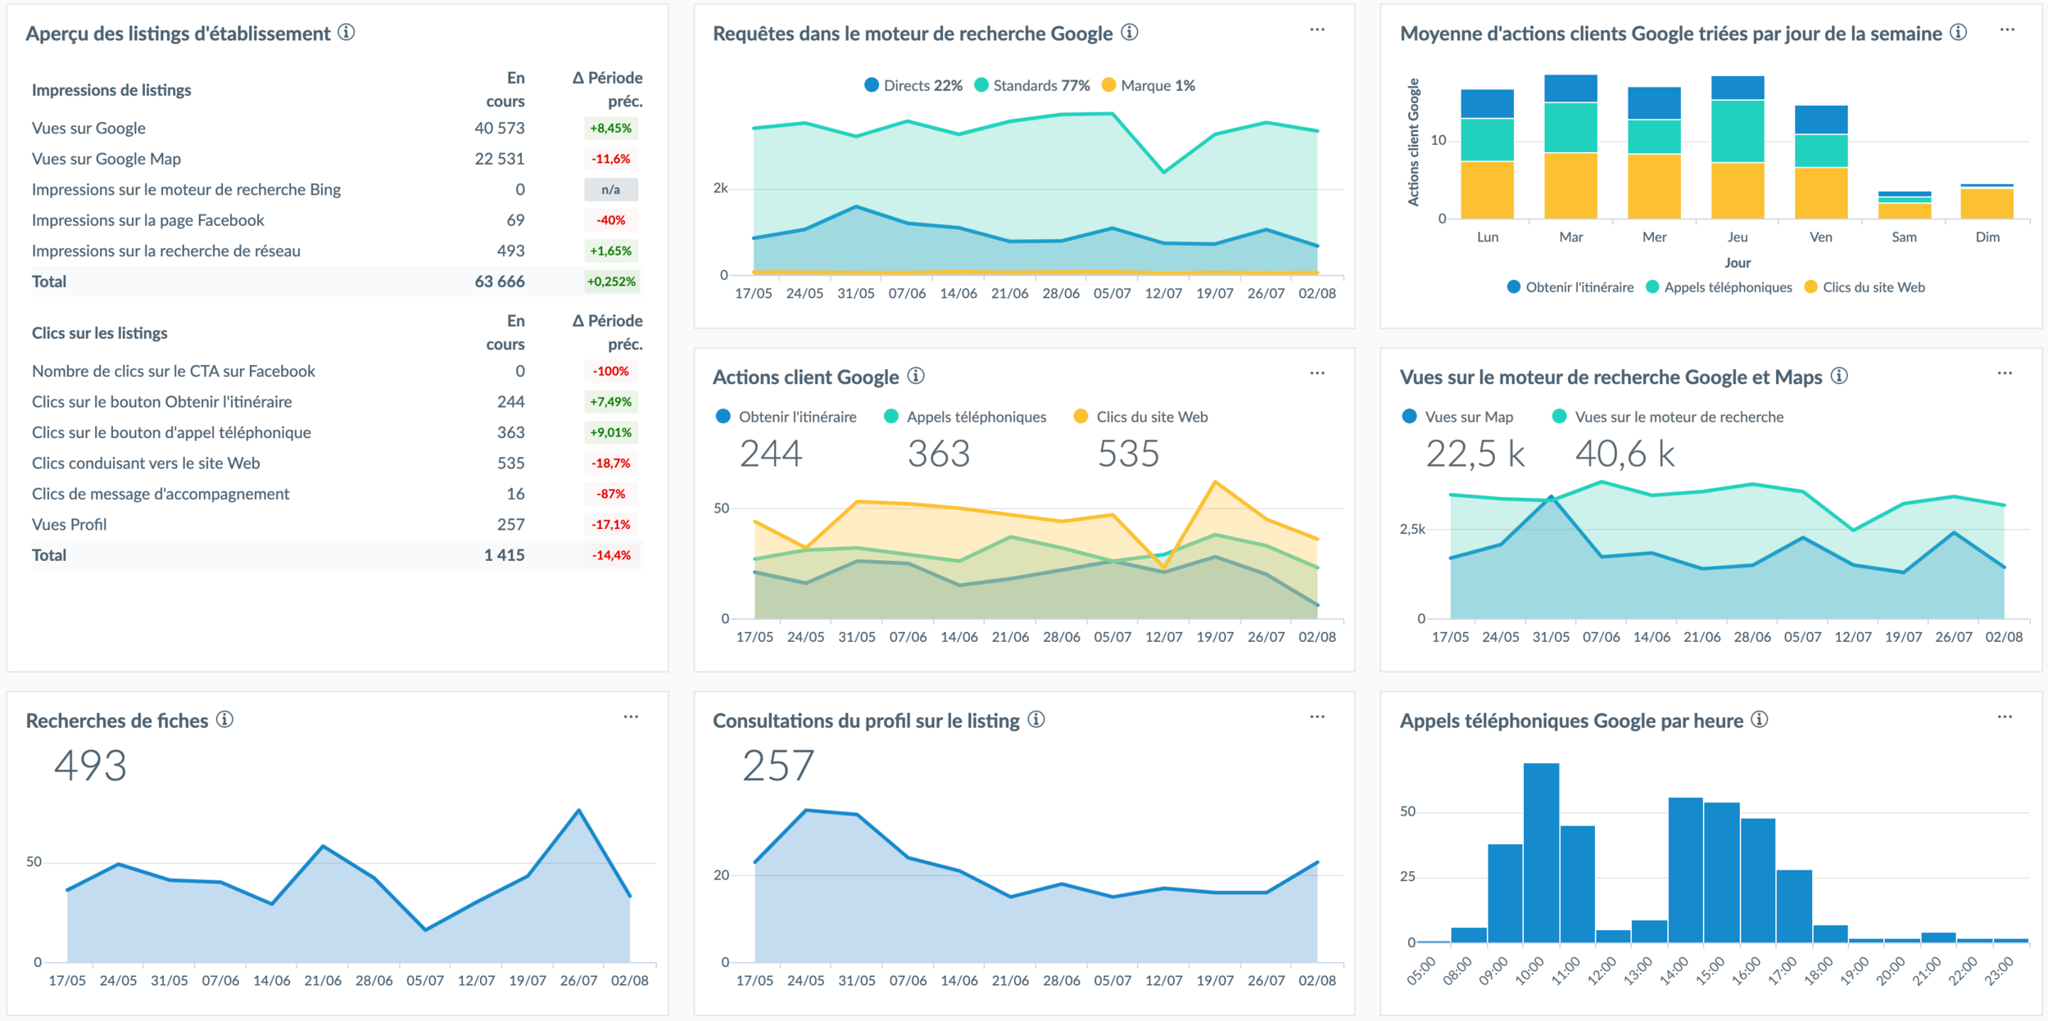Open three-dot menu on Actions client Google

pos(1317,373)
